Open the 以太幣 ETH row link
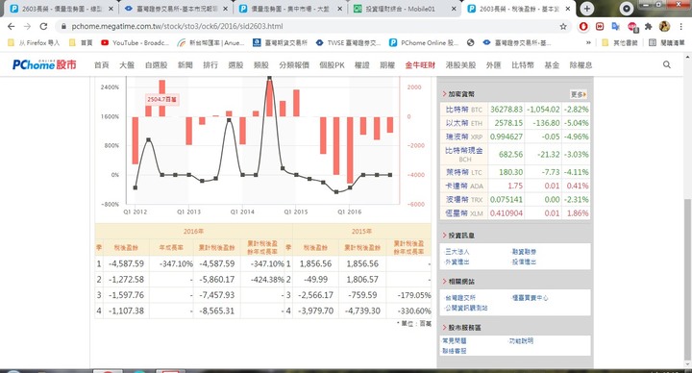This screenshot has height=373, width=692. [463, 123]
